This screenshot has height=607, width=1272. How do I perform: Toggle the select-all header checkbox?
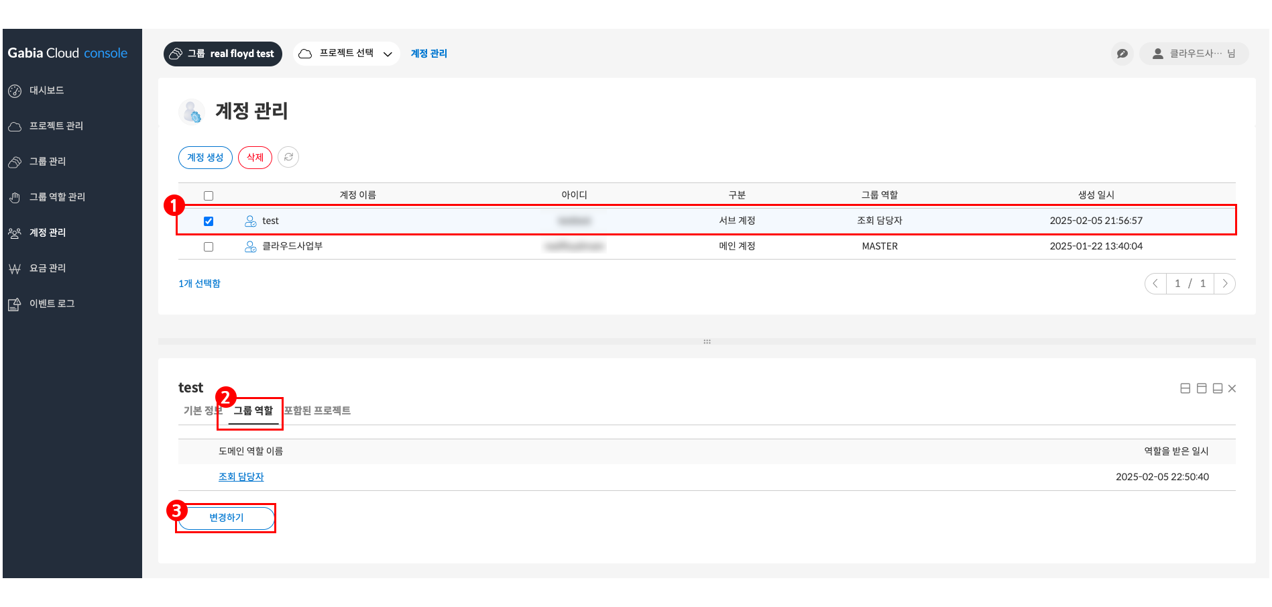coord(209,196)
